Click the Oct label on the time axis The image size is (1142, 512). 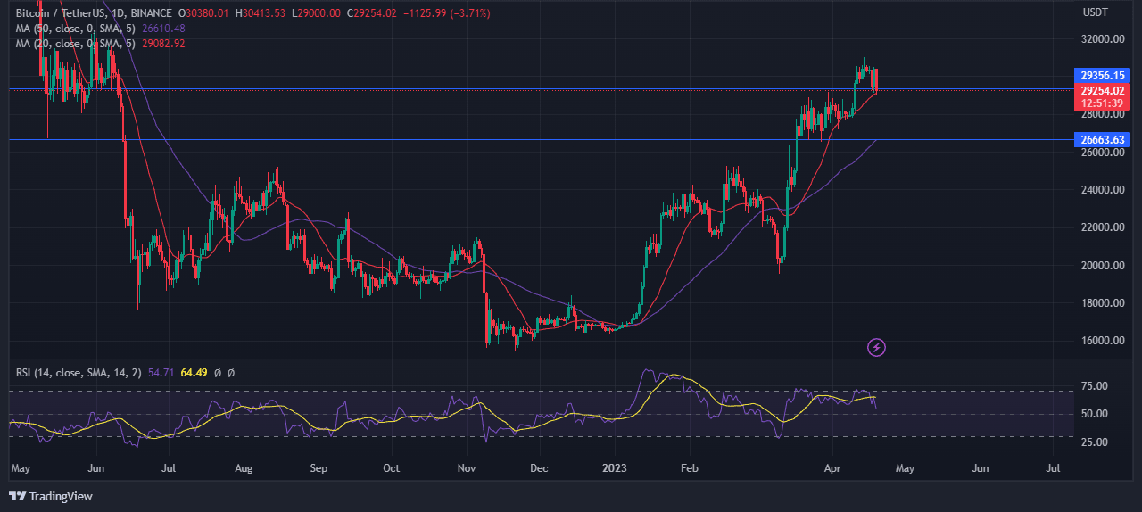[391, 467]
